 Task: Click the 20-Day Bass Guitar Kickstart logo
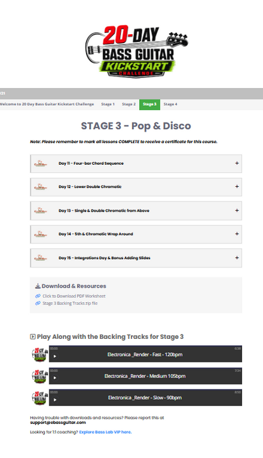(137, 51)
